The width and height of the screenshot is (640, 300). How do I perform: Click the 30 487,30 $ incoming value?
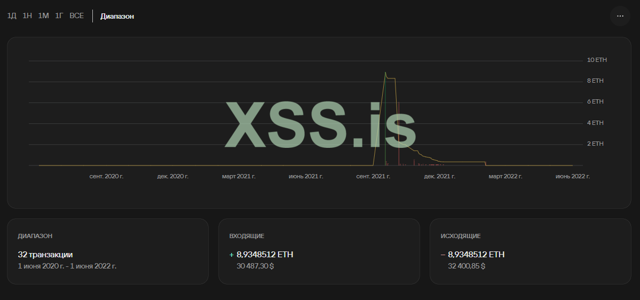click(x=255, y=266)
